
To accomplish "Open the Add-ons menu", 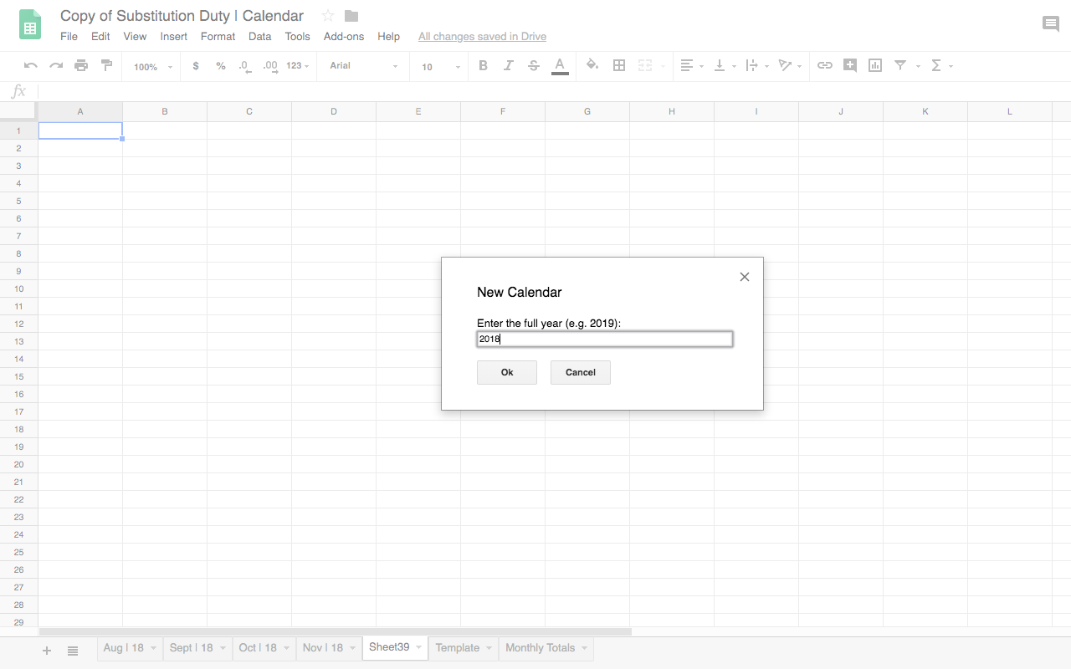I will [x=344, y=37].
